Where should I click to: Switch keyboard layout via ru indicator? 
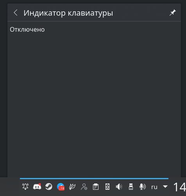(x=154, y=187)
